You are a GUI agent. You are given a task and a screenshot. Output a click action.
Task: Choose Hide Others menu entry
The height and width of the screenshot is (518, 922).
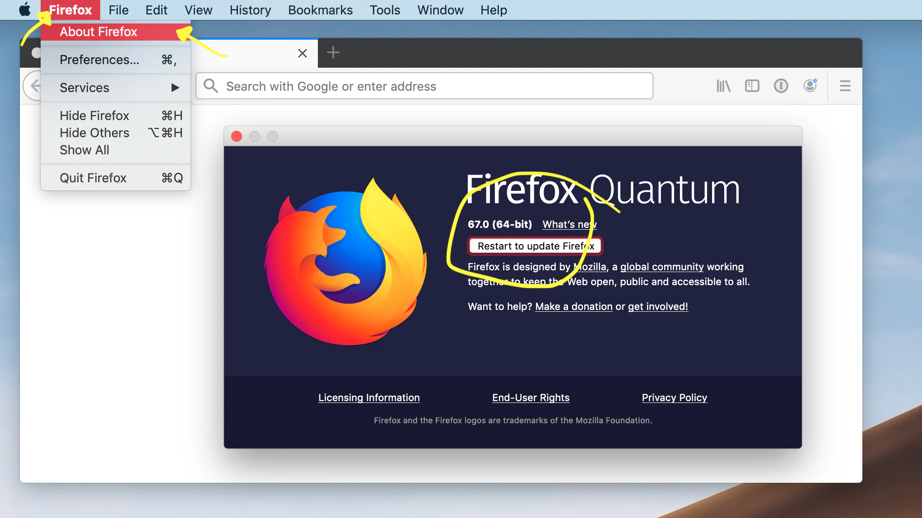[116, 133]
